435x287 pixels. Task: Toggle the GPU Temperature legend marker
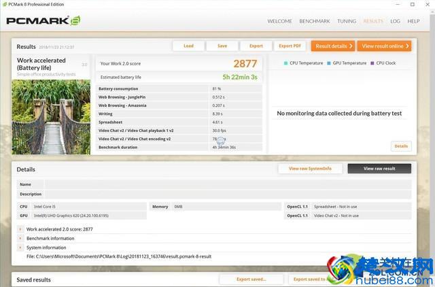(329, 63)
